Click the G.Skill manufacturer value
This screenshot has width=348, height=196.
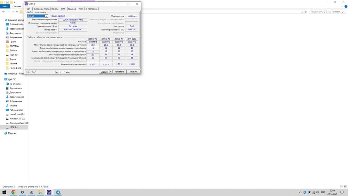73,23
